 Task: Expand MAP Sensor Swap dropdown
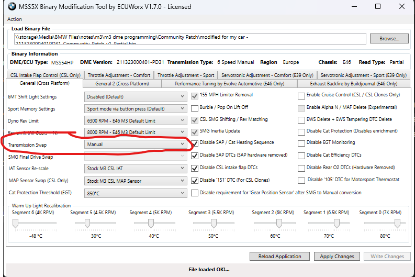(x=136, y=181)
